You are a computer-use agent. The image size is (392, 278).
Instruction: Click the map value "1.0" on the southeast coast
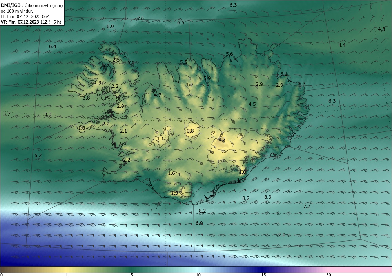point(243,172)
